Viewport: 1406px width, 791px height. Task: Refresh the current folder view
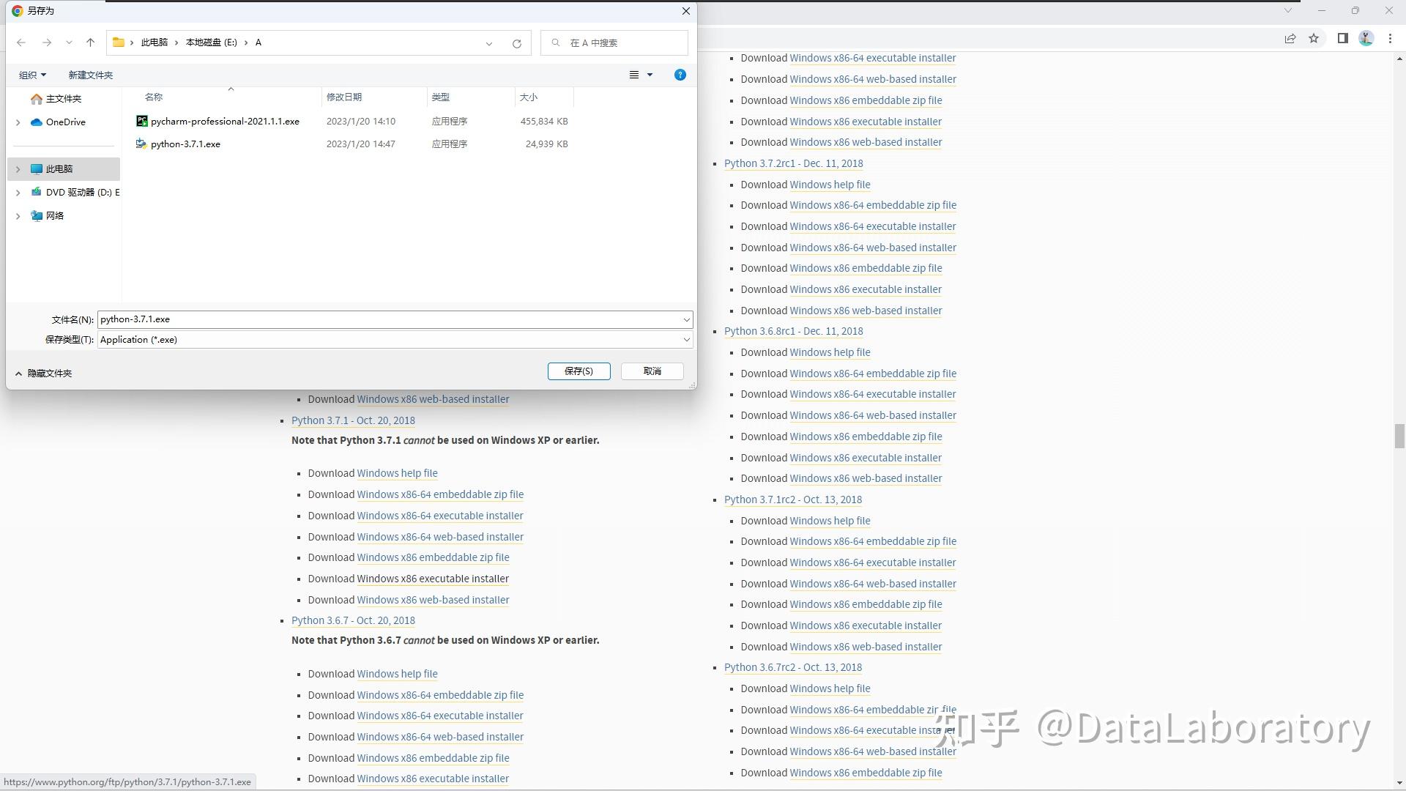[517, 42]
